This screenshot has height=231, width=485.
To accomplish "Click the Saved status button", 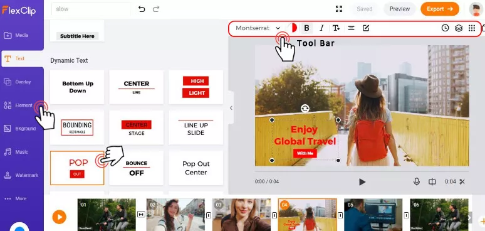I will click(x=364, y=9).
